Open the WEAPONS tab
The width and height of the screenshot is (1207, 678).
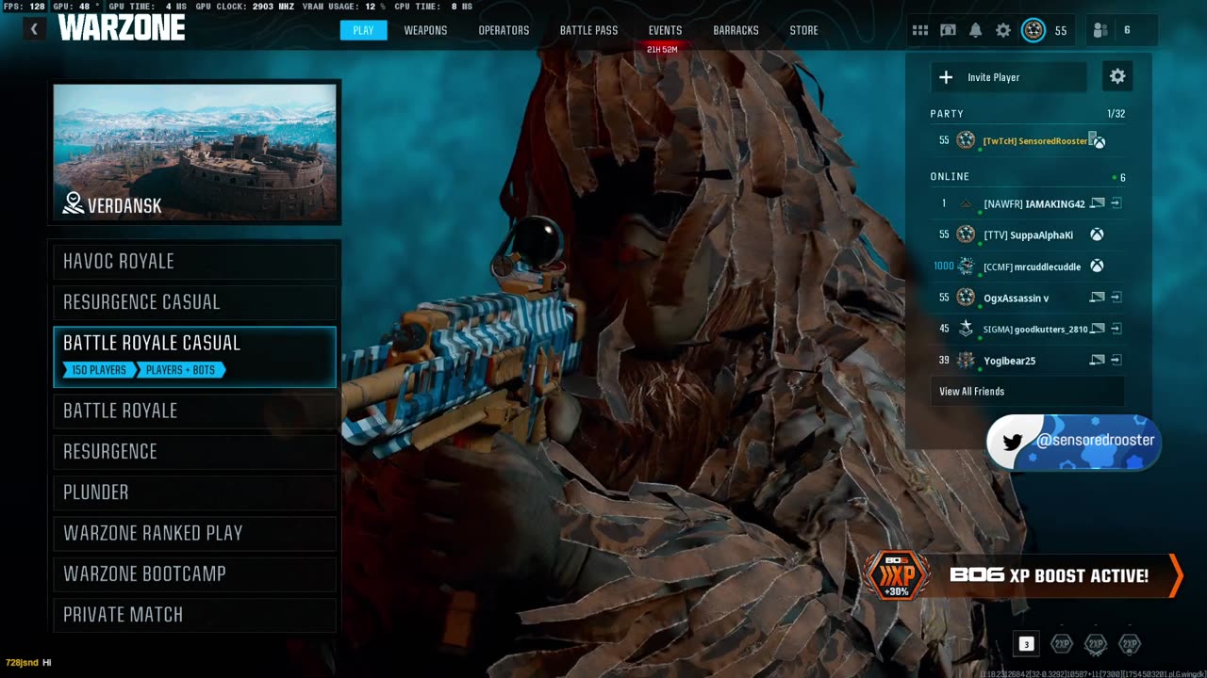click(x=425, y=30)
